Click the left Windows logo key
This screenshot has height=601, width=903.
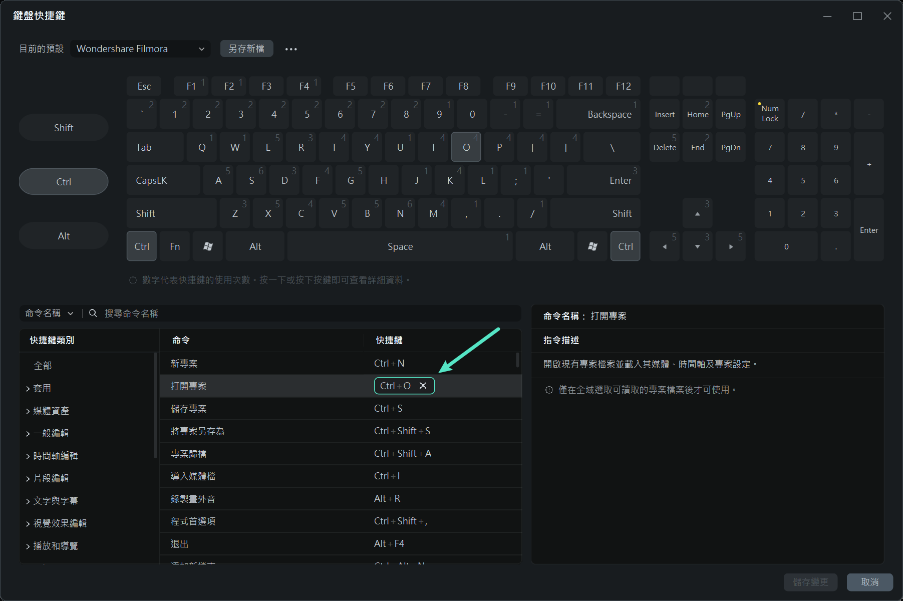(208, 246)
